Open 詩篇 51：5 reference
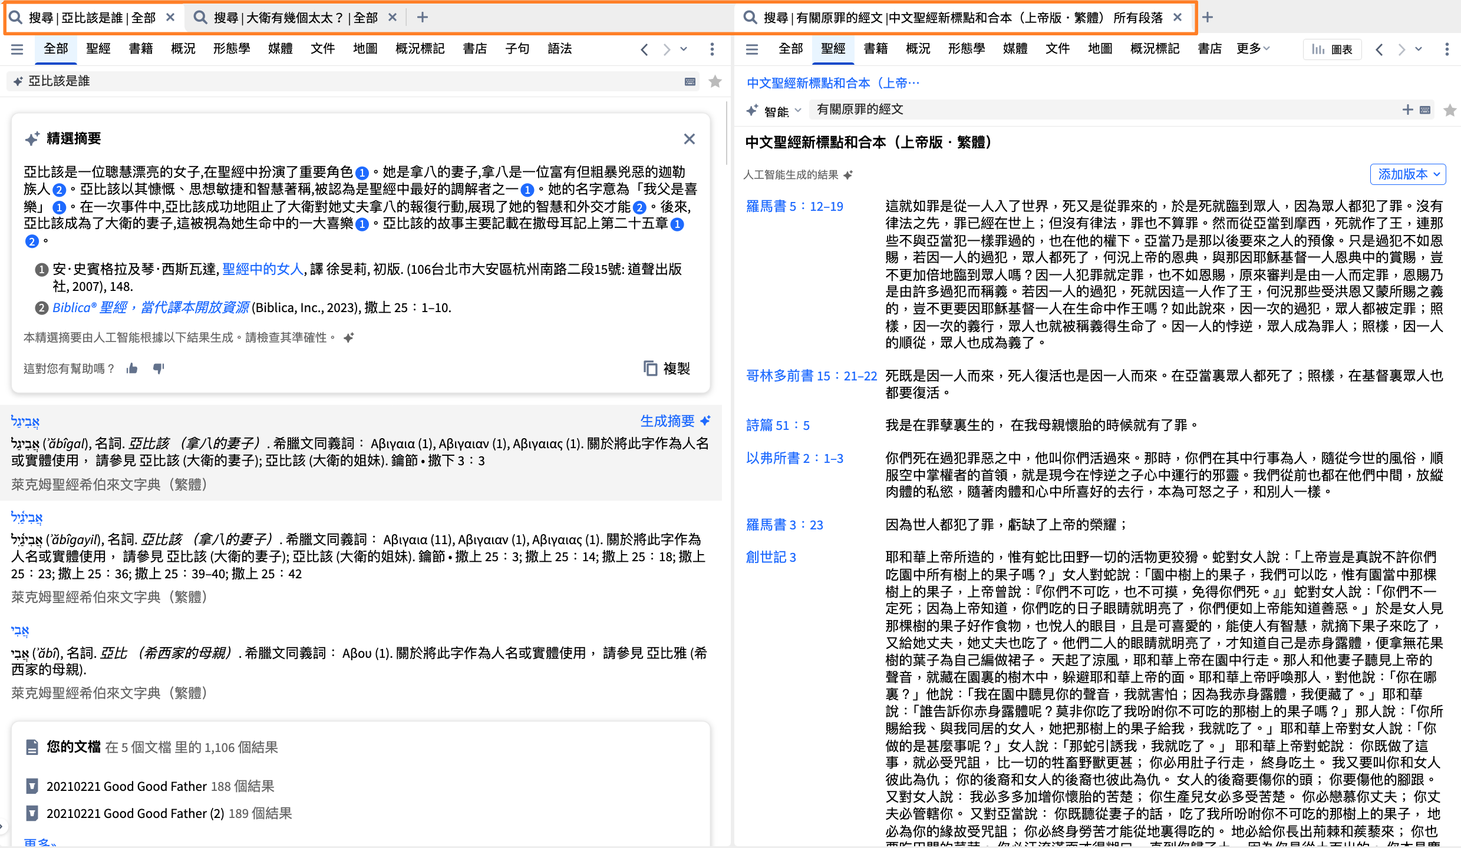Viewport: 1461px width, 848px height. click(778, 425)
